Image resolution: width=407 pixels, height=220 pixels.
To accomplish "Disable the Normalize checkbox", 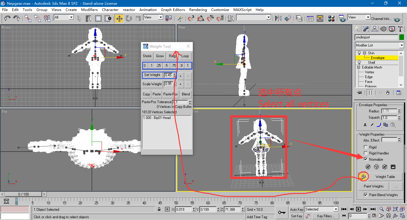I will click(366, 159).
